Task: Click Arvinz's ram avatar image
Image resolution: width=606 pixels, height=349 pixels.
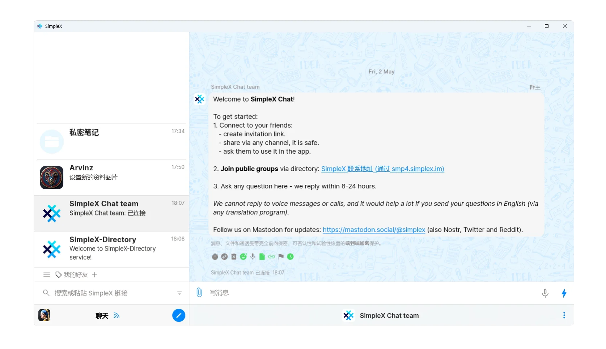Action: tap(52, 178)
